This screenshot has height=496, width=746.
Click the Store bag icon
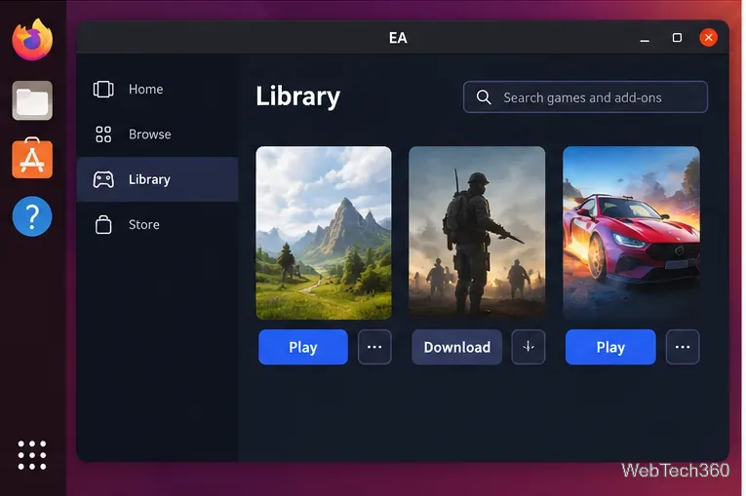pos(103,224)
